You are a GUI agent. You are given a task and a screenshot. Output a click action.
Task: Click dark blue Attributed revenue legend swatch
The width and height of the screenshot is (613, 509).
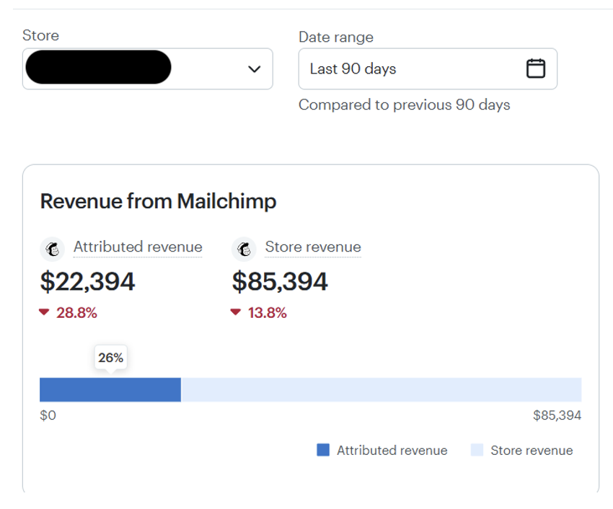click(x=323, y=450)
